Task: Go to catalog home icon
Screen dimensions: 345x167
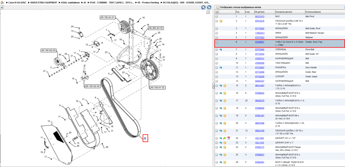Action: 2,2
